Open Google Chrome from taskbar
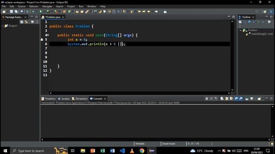Image resolution: width=275 pixels, height=154 pixels. [142, 151]
